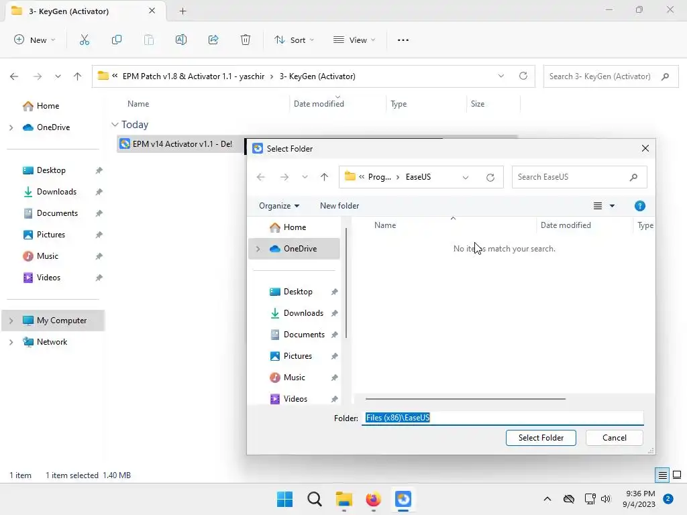Click the search magnifier in Explorer search box
This screenshot has width=687, height=515.
tap(665, 76)
